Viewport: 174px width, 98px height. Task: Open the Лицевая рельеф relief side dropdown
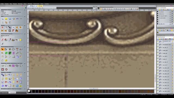(165, 37)
